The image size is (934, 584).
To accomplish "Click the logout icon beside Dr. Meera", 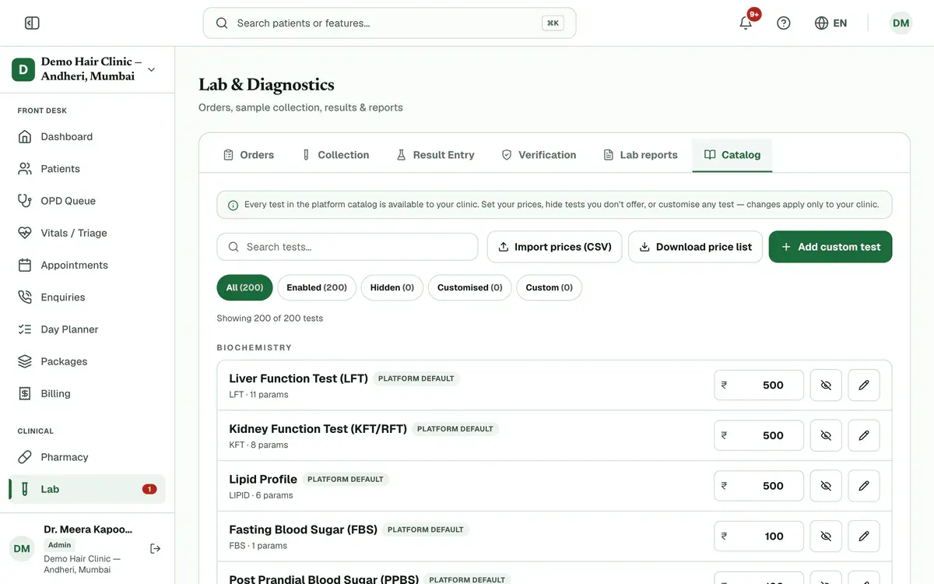I will [155, 549].
